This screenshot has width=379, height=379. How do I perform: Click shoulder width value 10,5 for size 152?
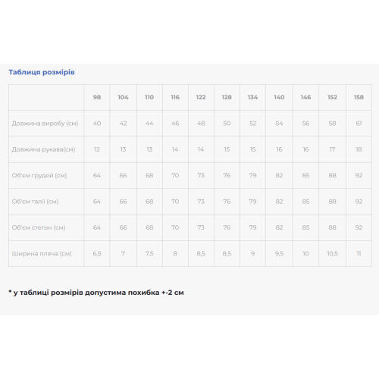332,253
